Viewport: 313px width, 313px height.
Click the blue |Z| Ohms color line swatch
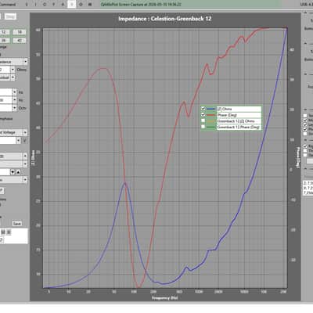coord(210,109)
